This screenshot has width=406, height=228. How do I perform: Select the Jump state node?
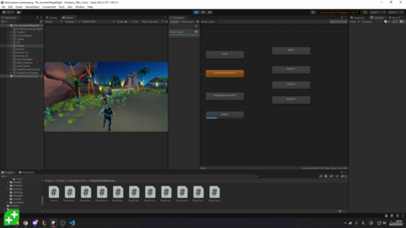tap(225, 54)
